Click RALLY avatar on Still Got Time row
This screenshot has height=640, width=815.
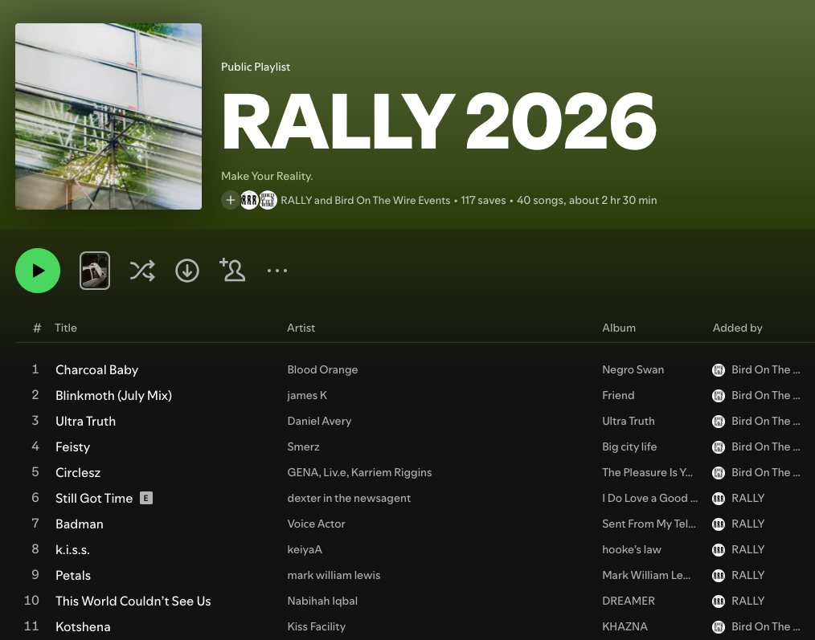coord(719,498)
